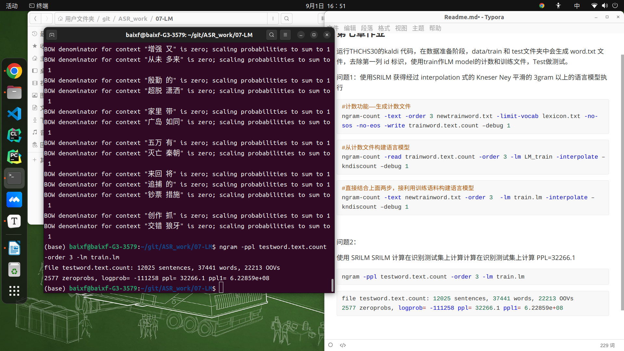
Task: Click the 问题2 paragraph in Typora
Action: click(346, 242)
